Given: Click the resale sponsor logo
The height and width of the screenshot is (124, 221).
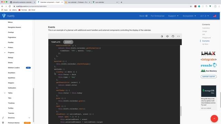Looking at the screenshot, I should click(209, 65).
